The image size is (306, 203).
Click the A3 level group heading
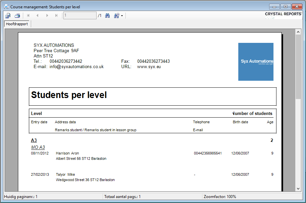point(34,141)
